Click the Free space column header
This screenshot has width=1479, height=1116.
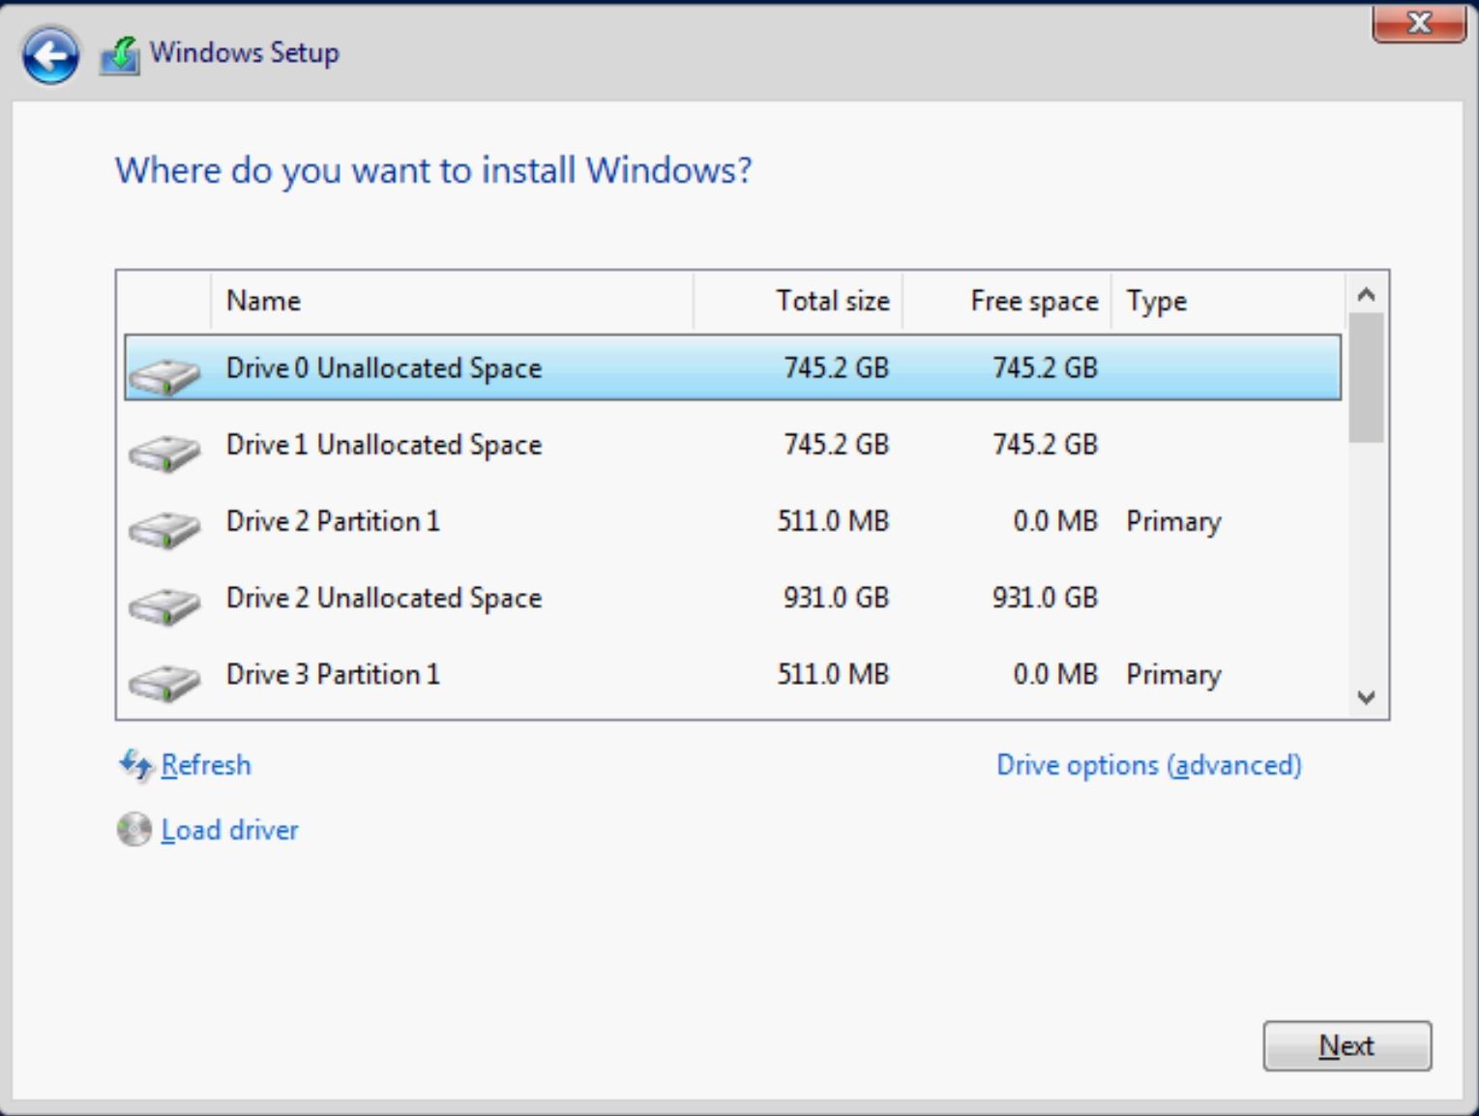click(1033, 300)
